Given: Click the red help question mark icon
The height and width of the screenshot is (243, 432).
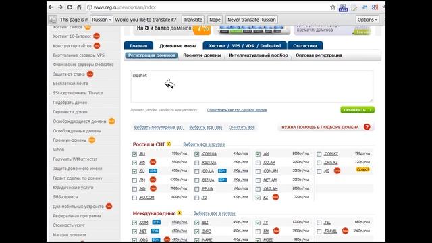Looking at the screenshot, I should 367,127.
